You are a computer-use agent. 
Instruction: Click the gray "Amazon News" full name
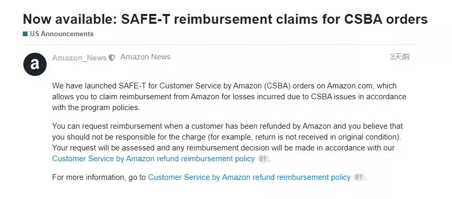pyautogui.click(x=145, y=57)
